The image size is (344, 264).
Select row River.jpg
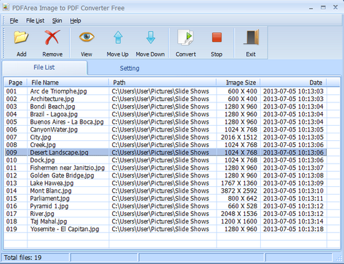click(x=166, y=214)
